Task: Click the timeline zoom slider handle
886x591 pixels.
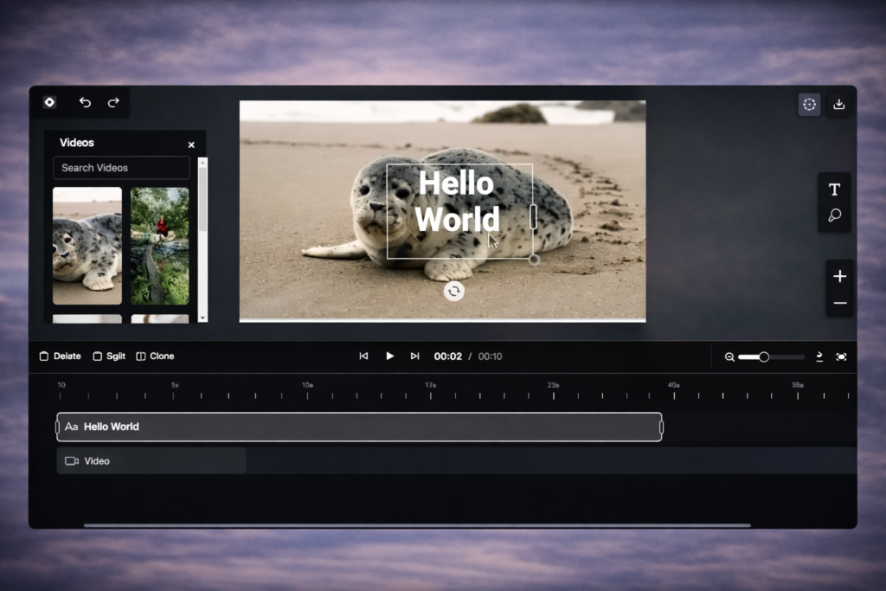Action: pyautogui.click(x=764, y=357)
